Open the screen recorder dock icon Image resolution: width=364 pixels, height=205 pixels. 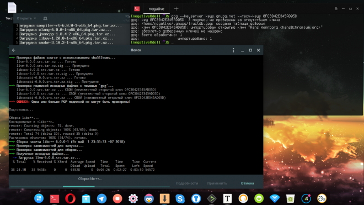[117, 198]
